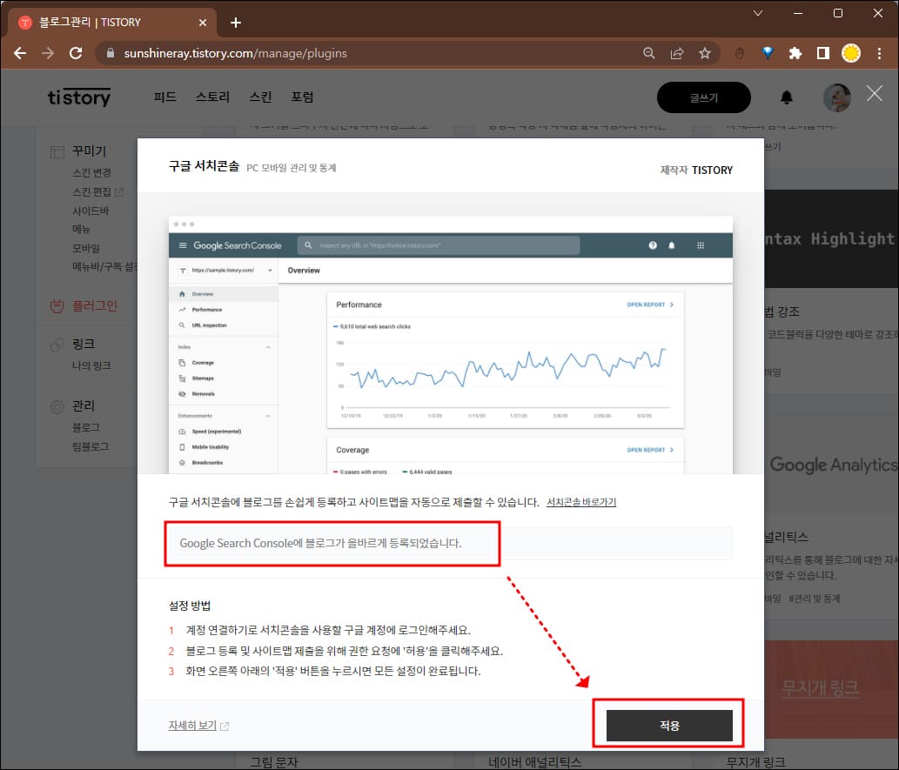The width and height of the screenshot is (899, 770).
Task: Open a new tab with plus icon
Action: point(236,23)
